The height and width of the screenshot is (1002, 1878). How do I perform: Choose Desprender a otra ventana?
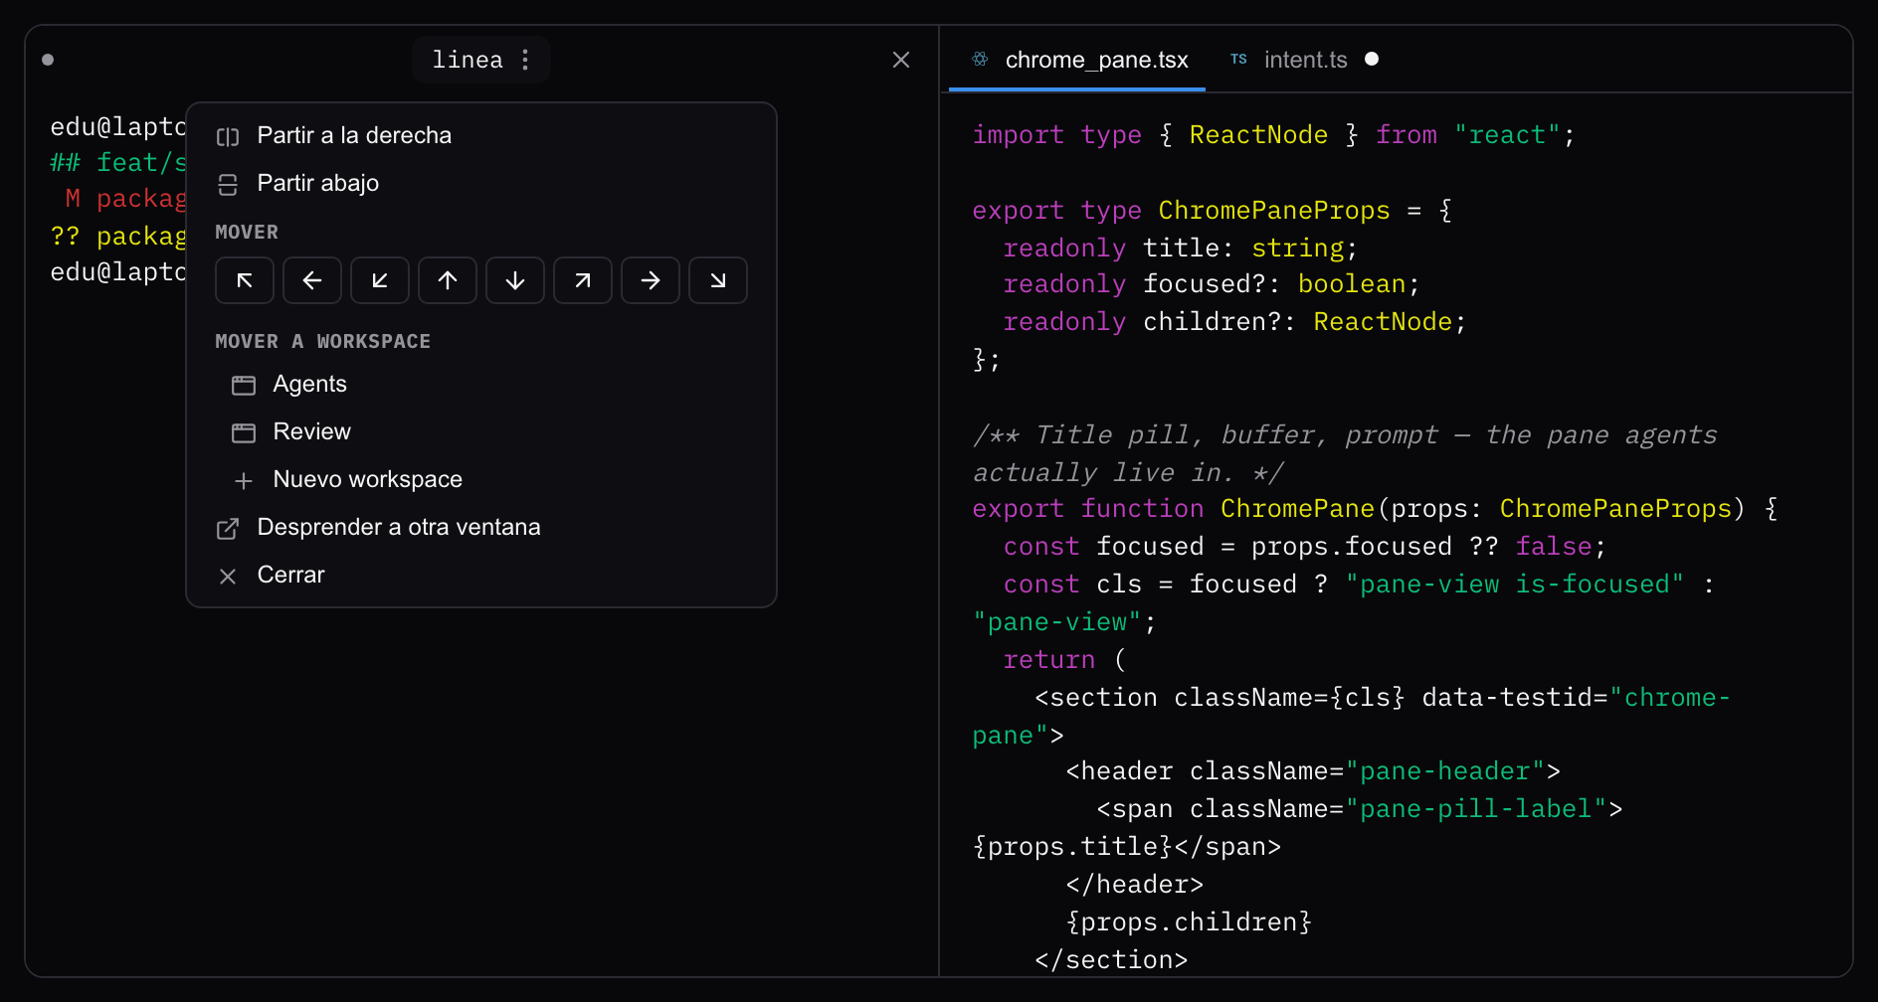[481, 527]
